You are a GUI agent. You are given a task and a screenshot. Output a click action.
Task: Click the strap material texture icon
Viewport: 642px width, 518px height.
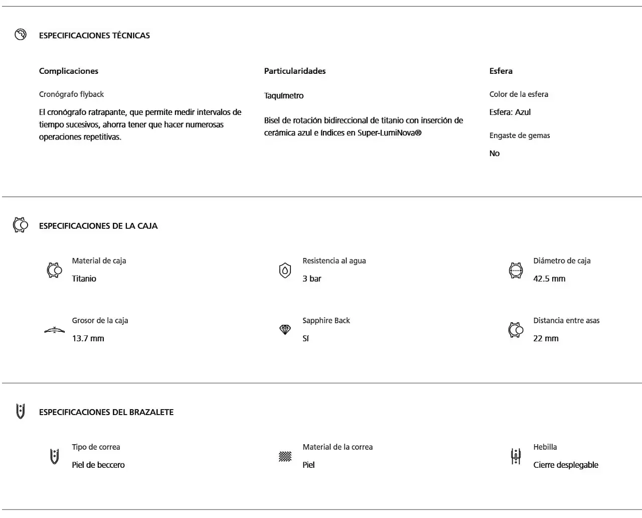coord(285,456)
